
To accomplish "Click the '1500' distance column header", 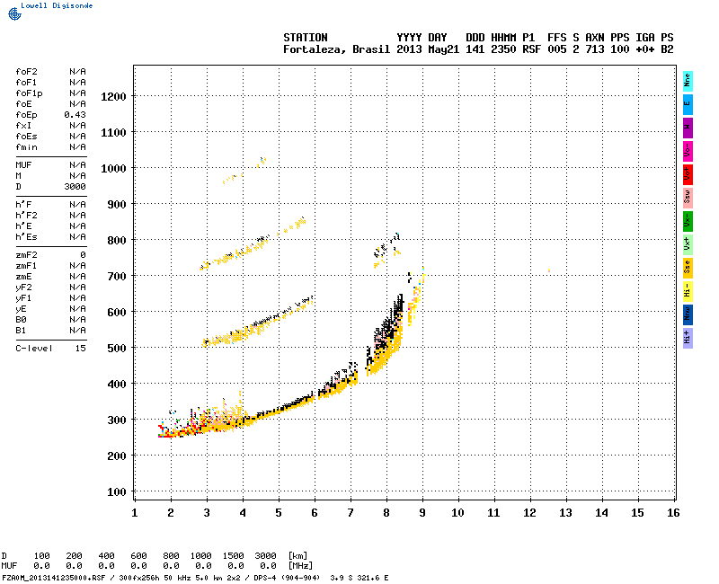I will (x=233, y=555).
